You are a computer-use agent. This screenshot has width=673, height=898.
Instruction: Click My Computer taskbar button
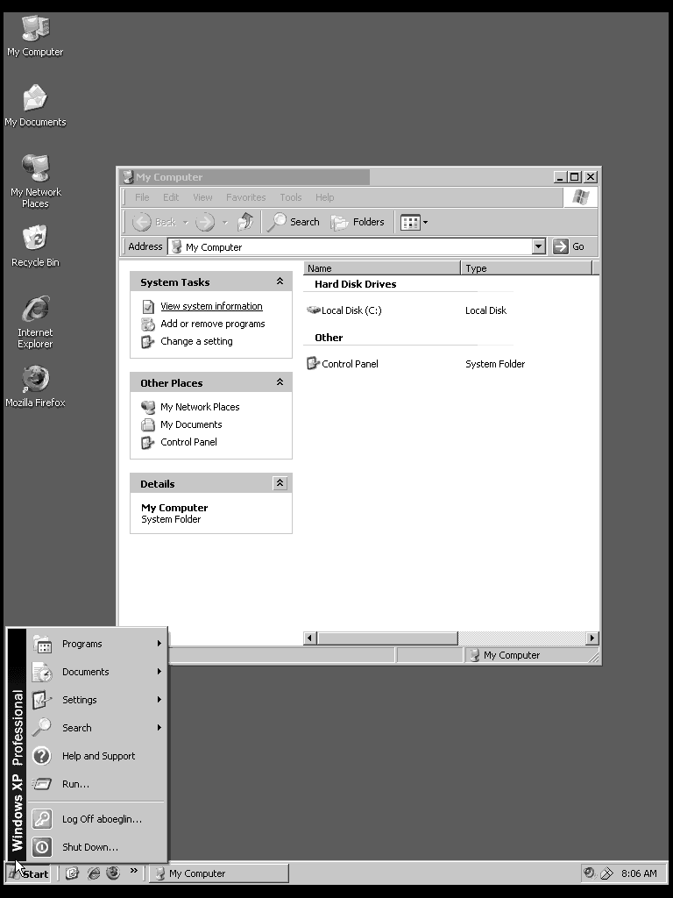(x=219, y=873)
